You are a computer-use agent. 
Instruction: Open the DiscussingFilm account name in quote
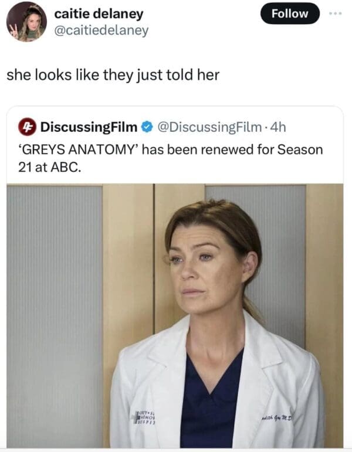click(x=89, y=127)
